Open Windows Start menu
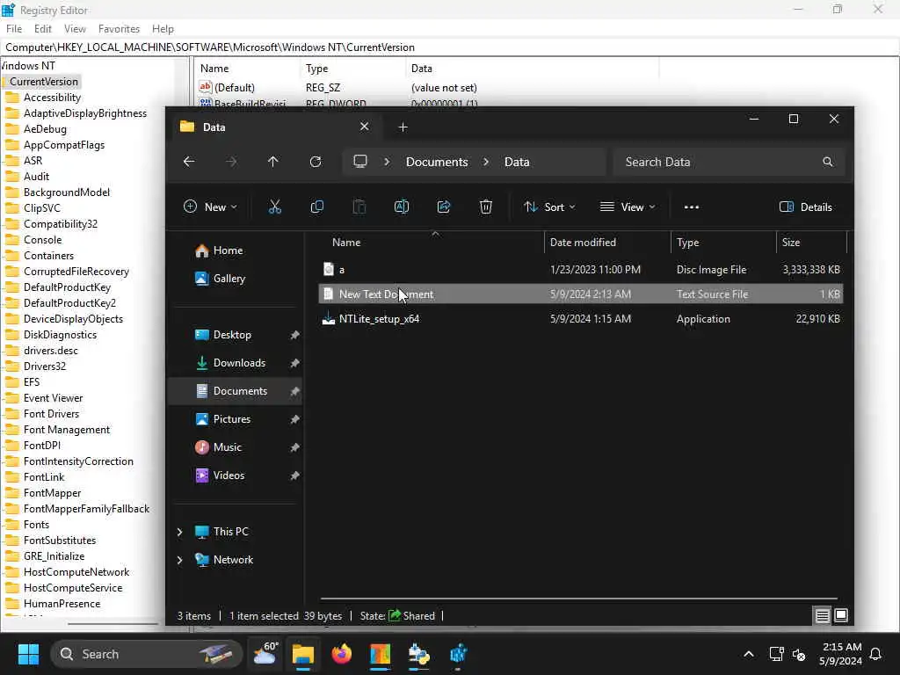Screen dimensions: 900x675 [x=28, y=654]
